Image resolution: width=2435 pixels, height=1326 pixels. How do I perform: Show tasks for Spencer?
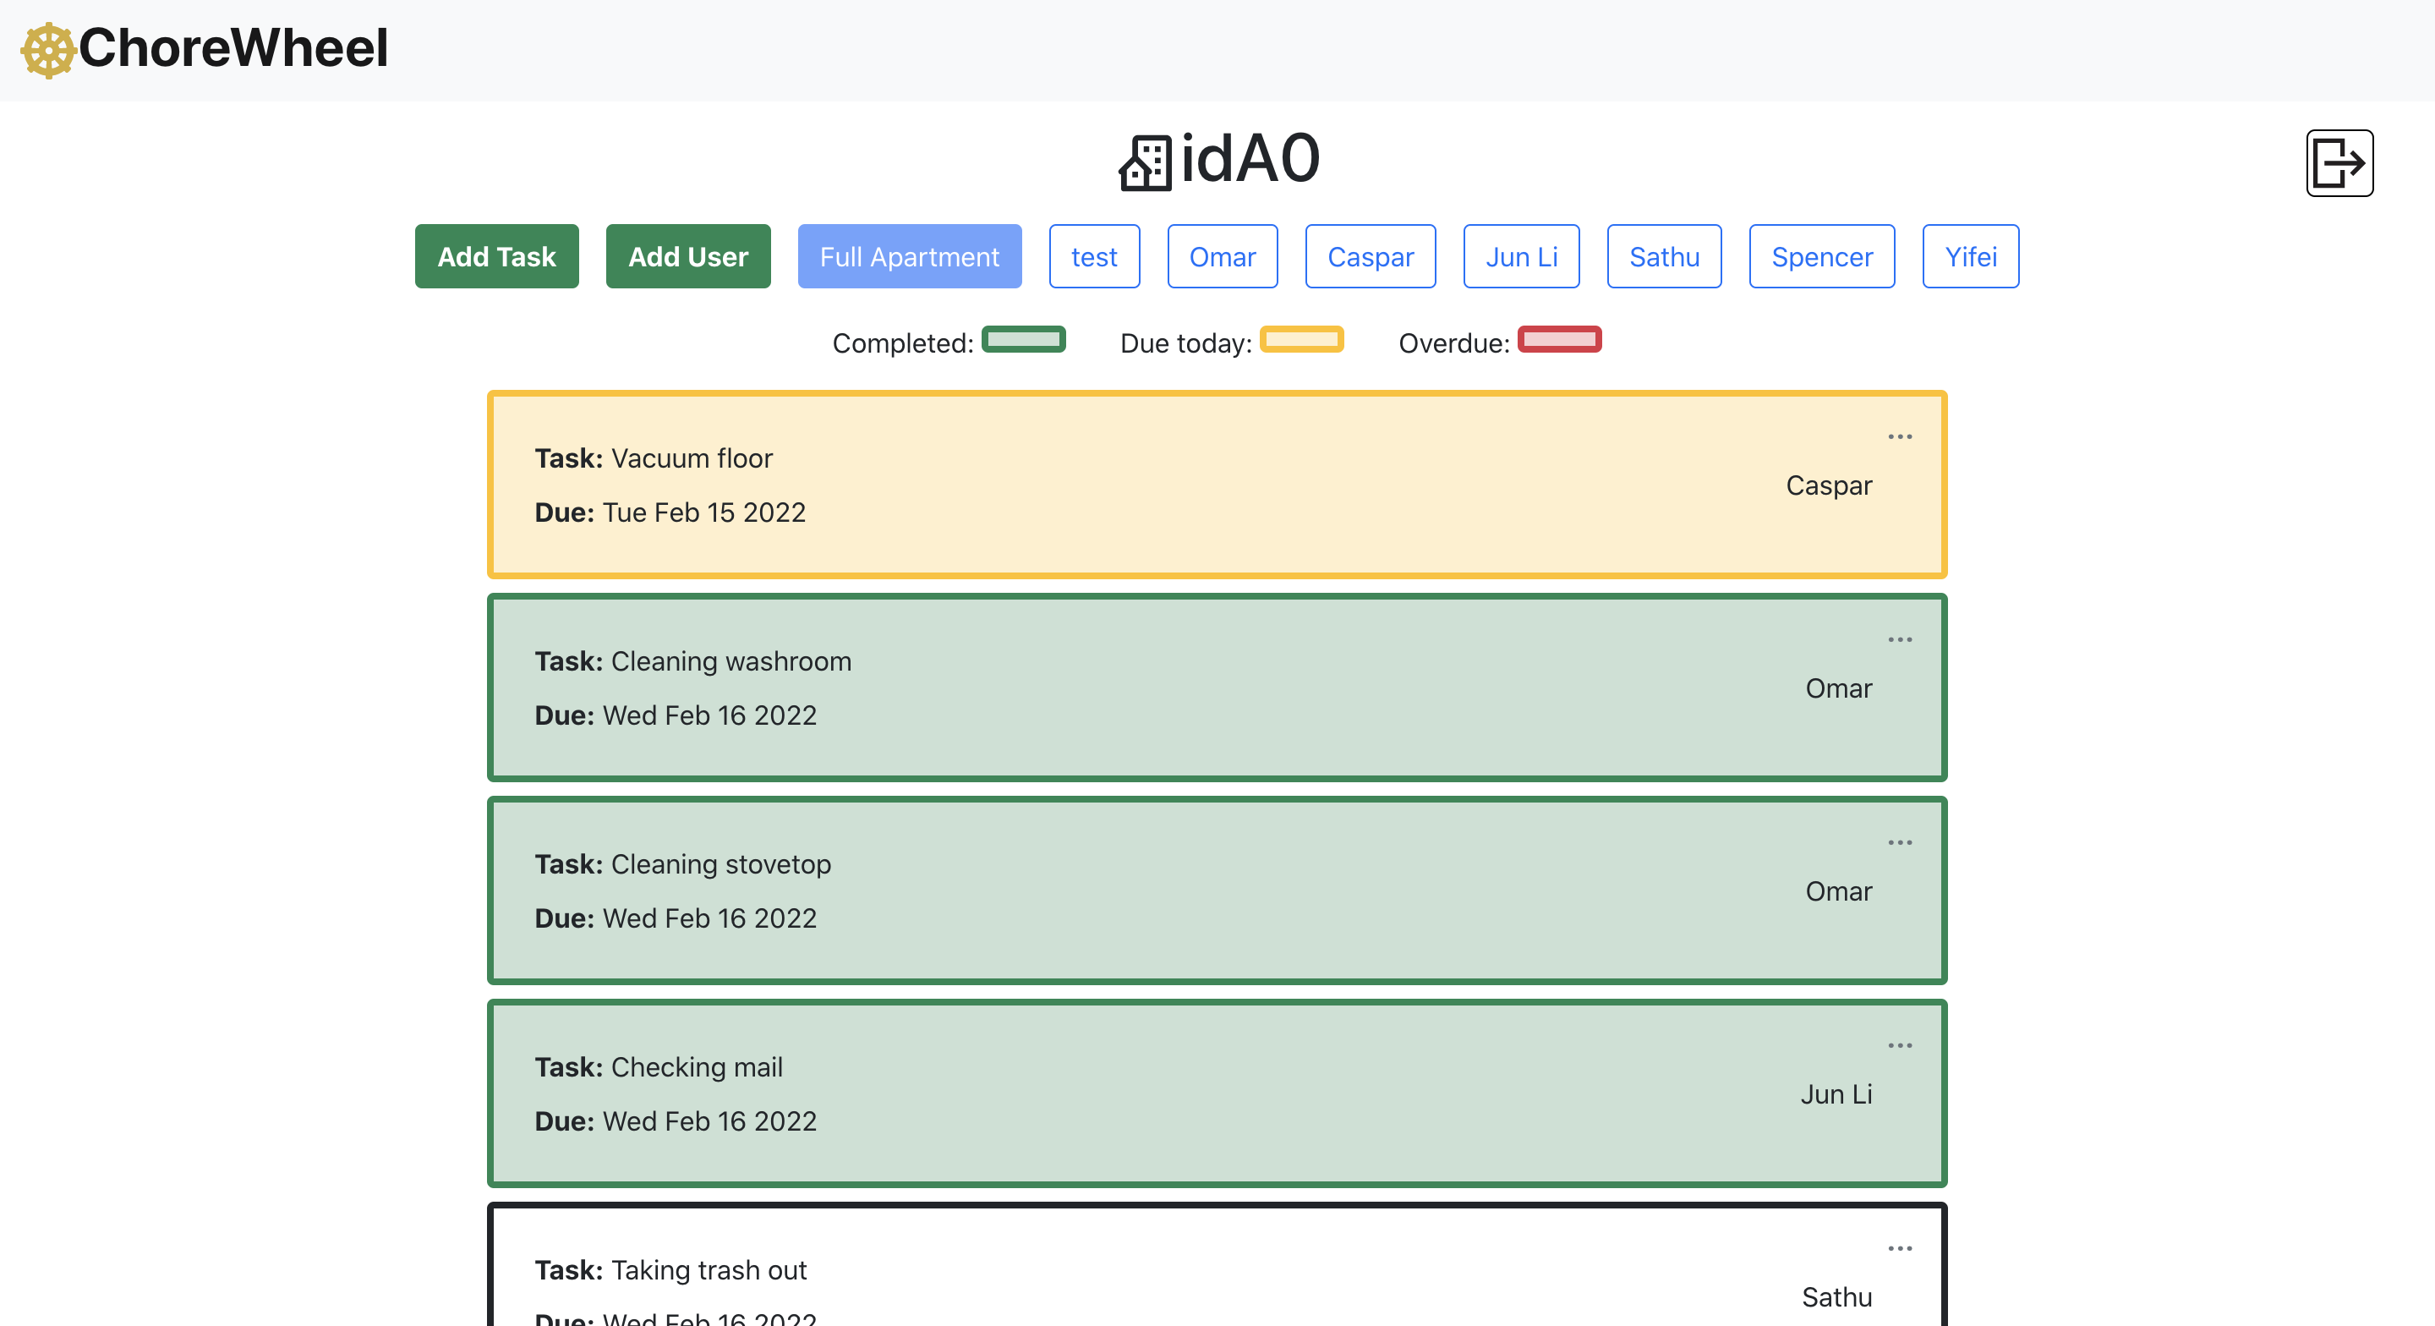(x=1821, y=256)
